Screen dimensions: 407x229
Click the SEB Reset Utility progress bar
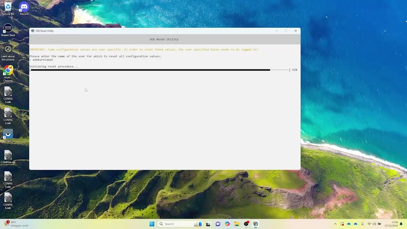160,70
